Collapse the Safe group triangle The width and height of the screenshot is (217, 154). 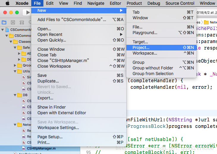coord(15,47)
